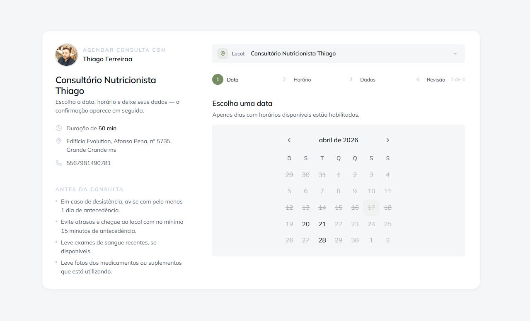Click the chevron on the Local selector
The image size is (530, 321).
tap(455, 54)
